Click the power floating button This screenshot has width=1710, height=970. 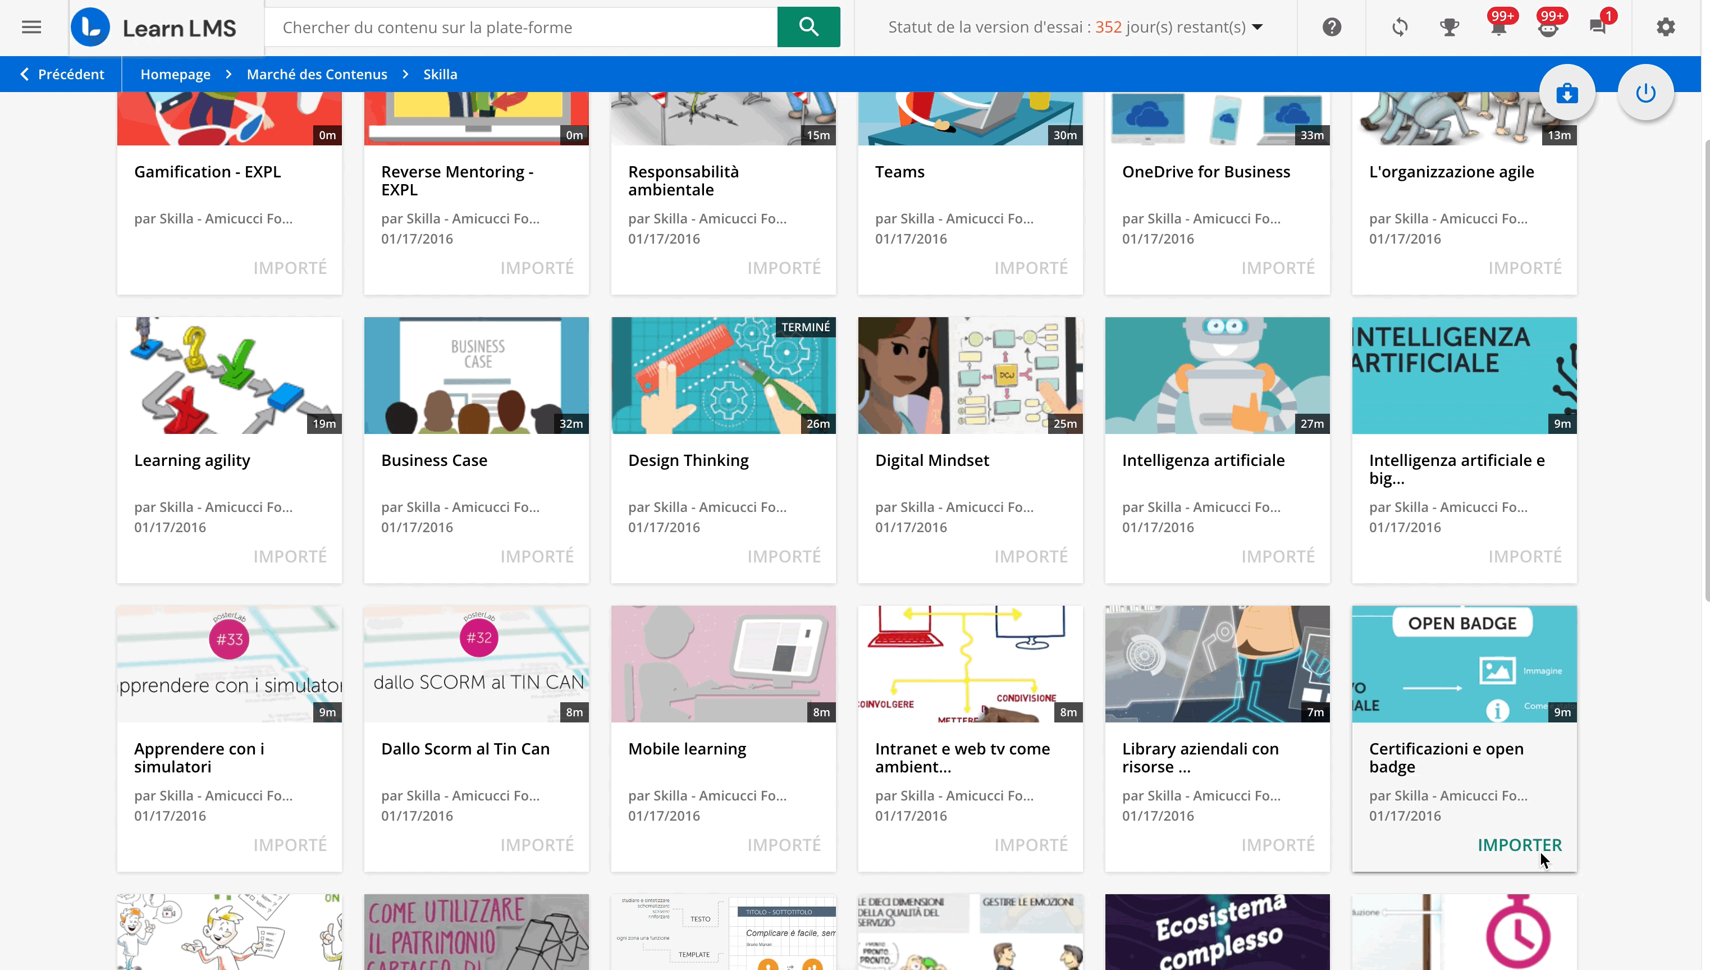[1645, 93]
